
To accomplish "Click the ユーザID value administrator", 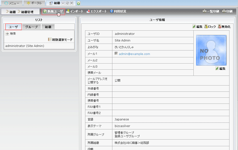I will click(x=125, y=34).
